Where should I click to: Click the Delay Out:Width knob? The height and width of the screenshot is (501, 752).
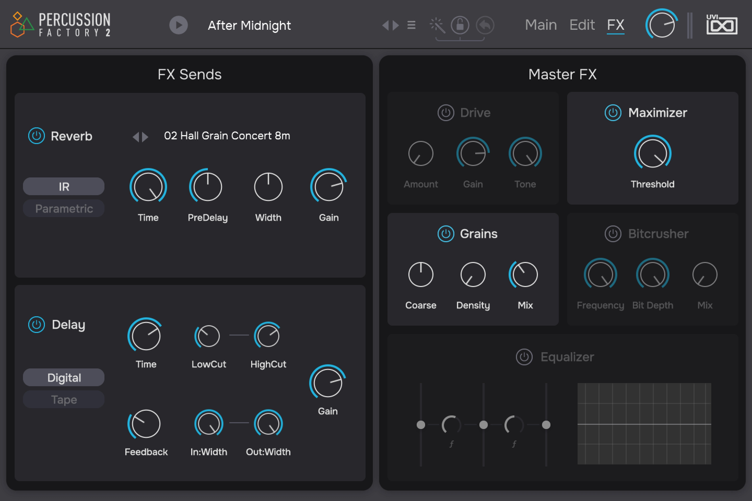coord(268,424)
